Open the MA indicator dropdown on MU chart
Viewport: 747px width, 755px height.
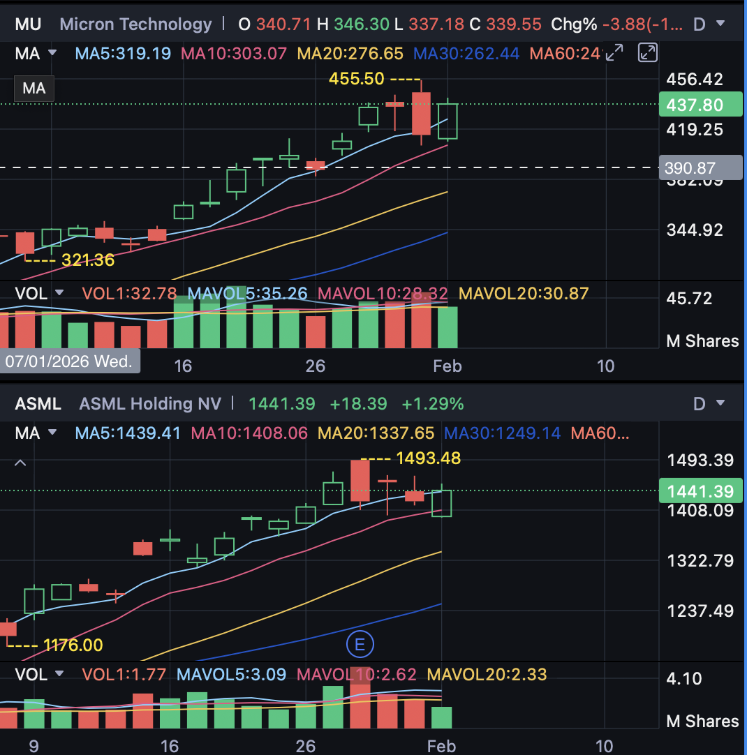[x=52, y=52]
